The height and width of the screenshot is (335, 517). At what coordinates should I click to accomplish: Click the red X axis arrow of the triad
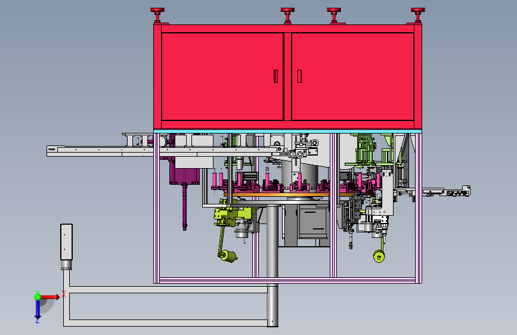pos(50,297)
